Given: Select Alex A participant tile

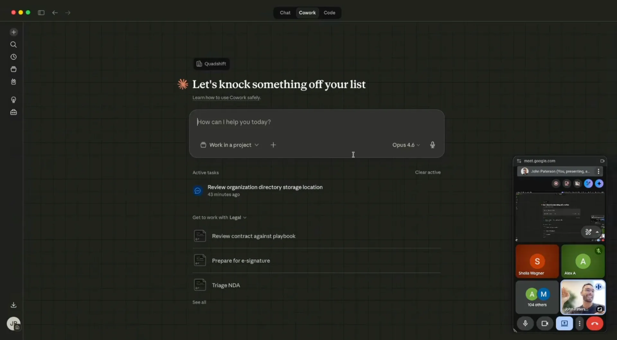Looking at the screenshot, I should pos(583,261).
